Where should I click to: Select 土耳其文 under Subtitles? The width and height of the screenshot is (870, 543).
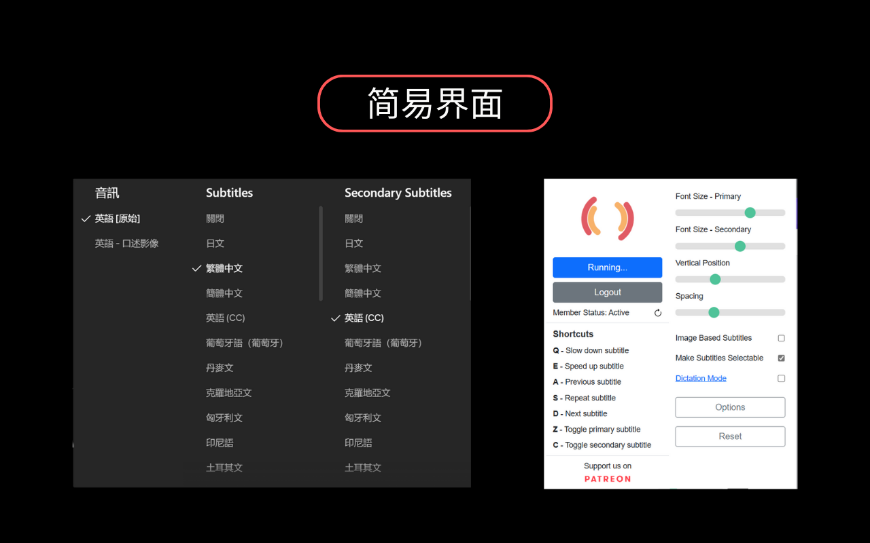(224, 467)
